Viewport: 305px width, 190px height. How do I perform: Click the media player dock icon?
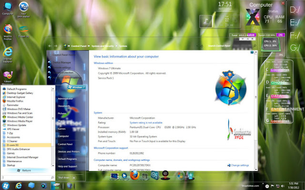click(x=124, y=176)
